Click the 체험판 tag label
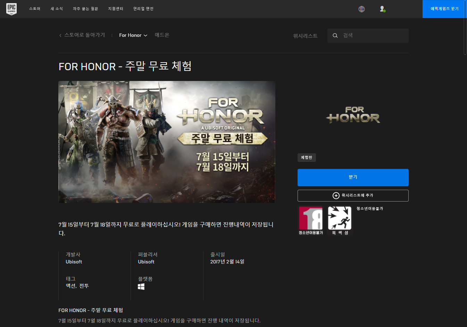The image size is (467, 327). pyautogui.click(x=307, y=158)
